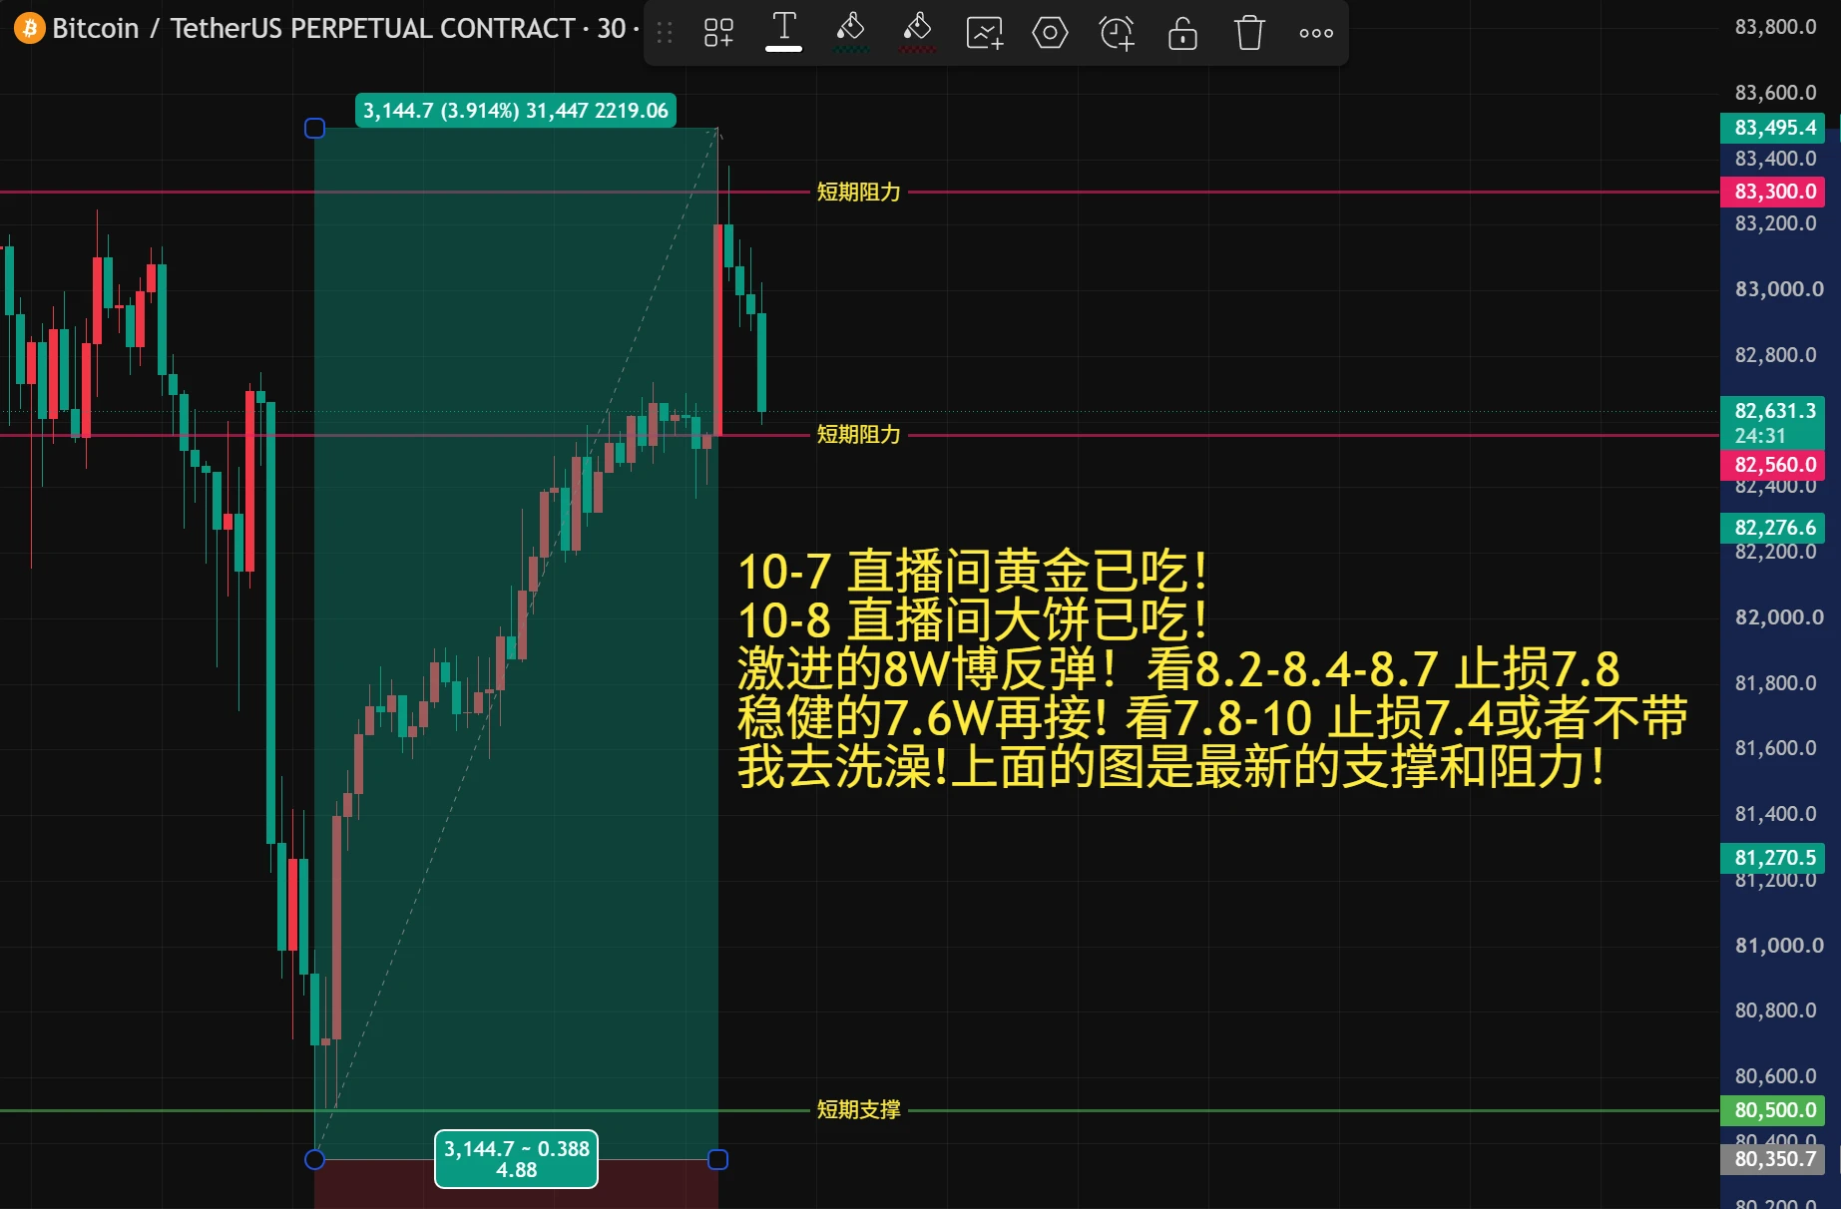Click the 3,144.7 ~ 0.388 risk/reward label
Image resolution: width=1841 pixels, height=1209 pixels.
click(516, 1159)
